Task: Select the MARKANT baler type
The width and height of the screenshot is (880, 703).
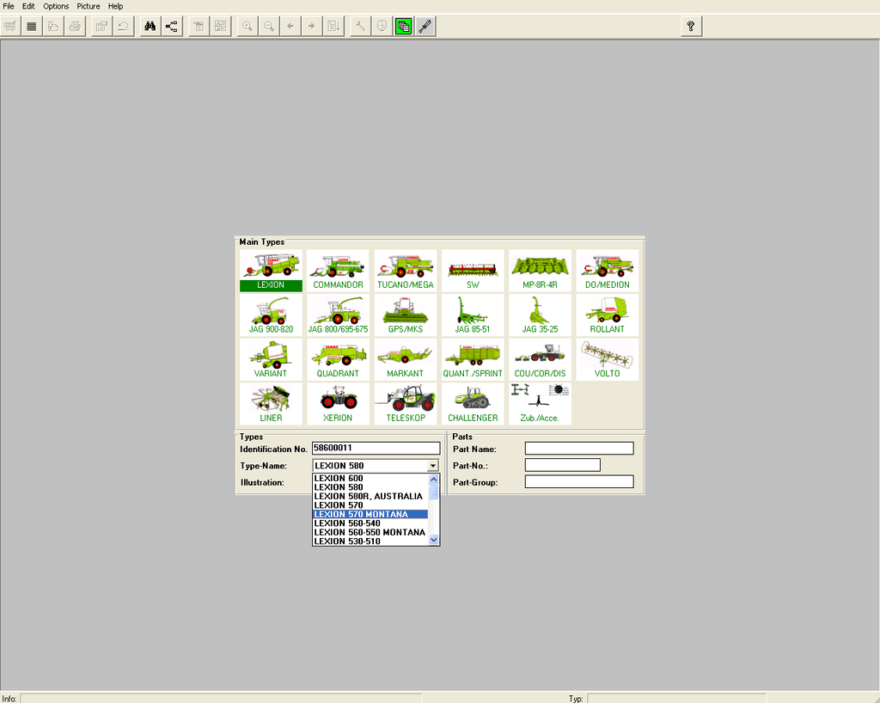Action: [406, 359]
